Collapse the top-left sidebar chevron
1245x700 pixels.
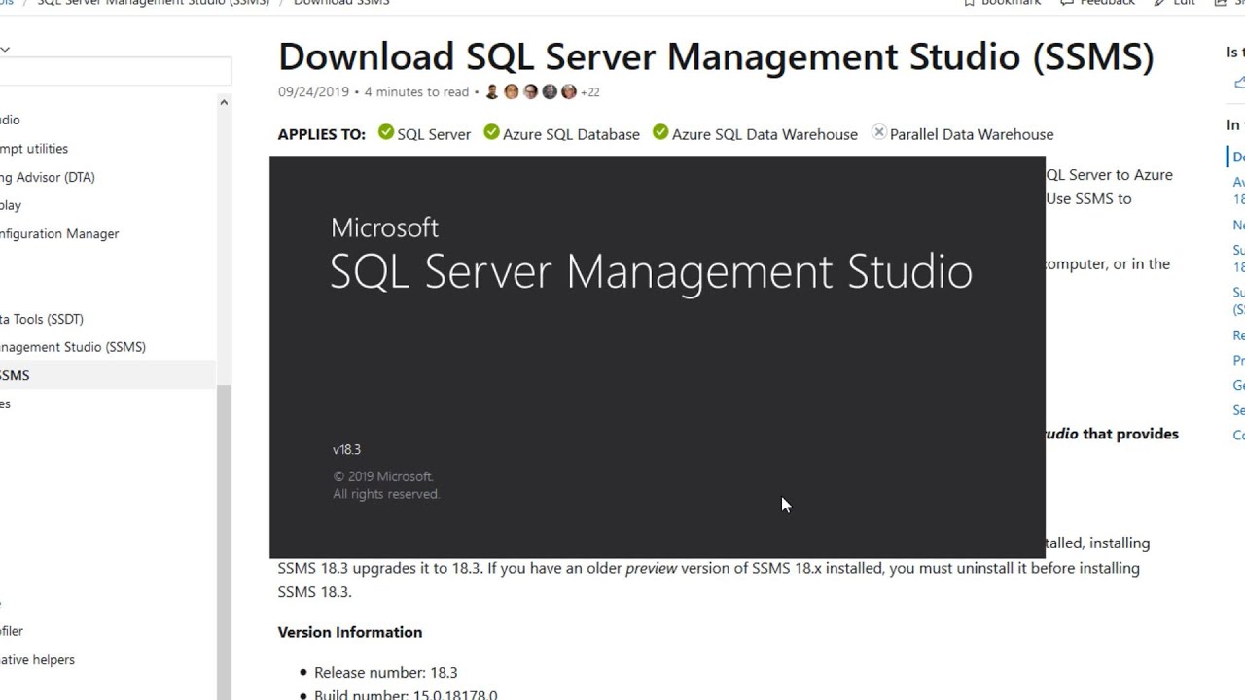pos(6,48)
